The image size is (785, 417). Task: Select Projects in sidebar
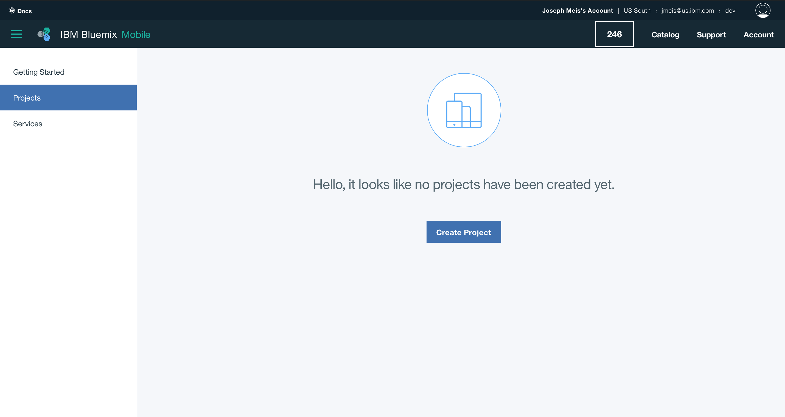pos(27,98)
